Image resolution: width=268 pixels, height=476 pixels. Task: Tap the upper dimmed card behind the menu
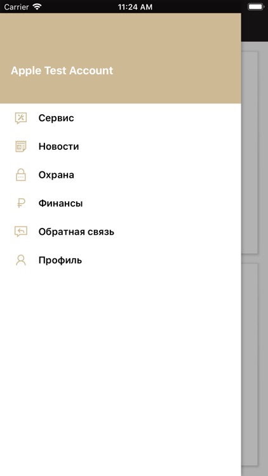250,153
